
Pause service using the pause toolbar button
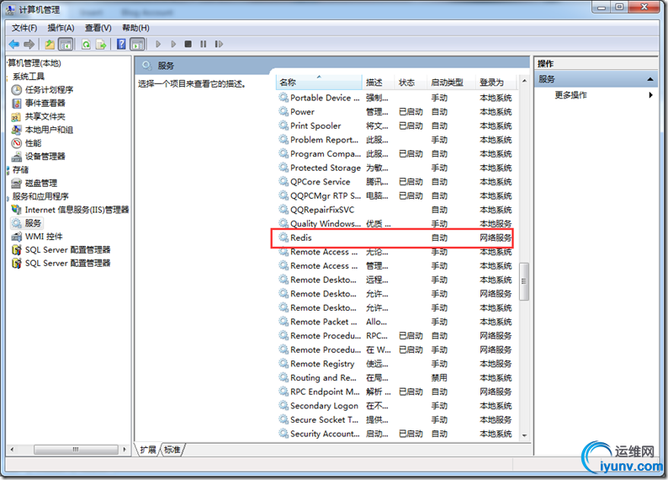[204, 44]
